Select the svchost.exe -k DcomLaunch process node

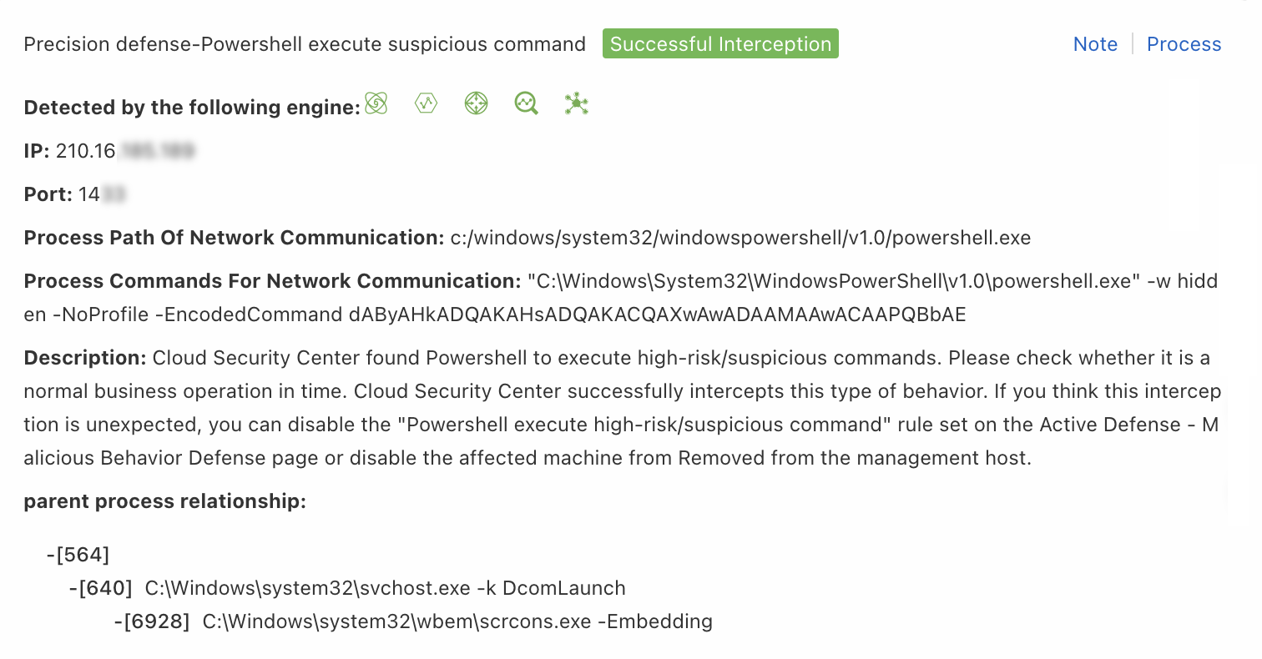[385, 588]
